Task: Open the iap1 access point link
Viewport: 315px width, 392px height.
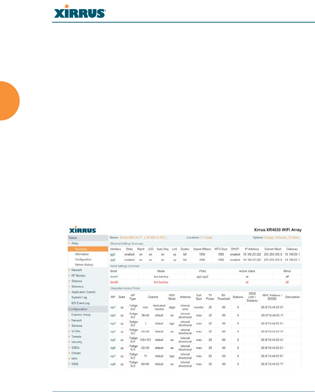Action: pos(113,307)
